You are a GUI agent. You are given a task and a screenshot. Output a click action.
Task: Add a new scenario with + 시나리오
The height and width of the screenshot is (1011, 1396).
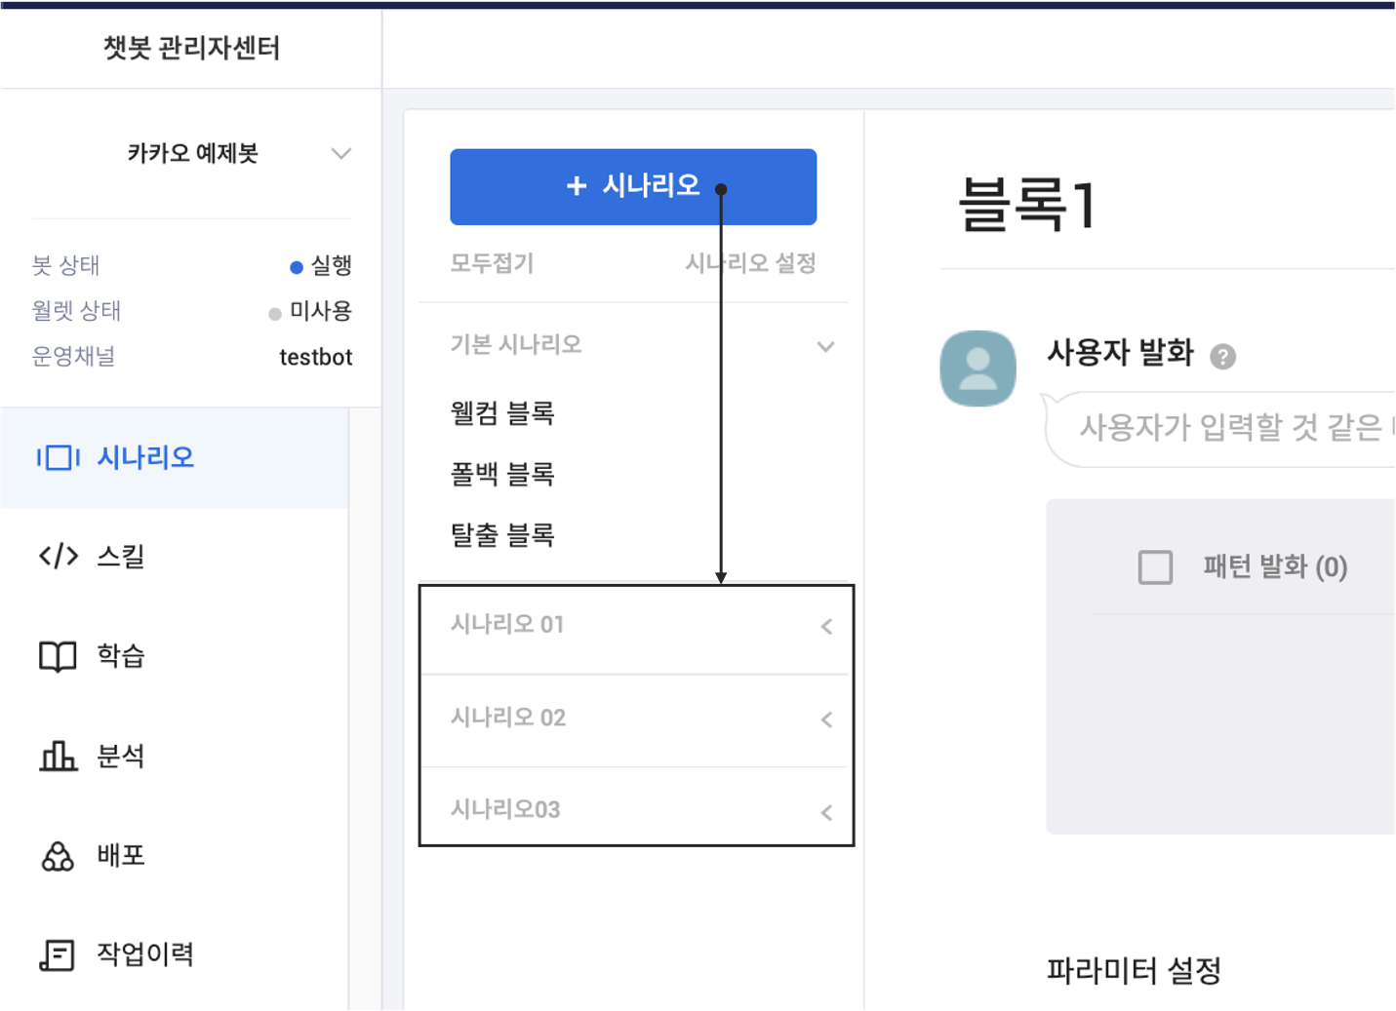[x=632, y=186]
